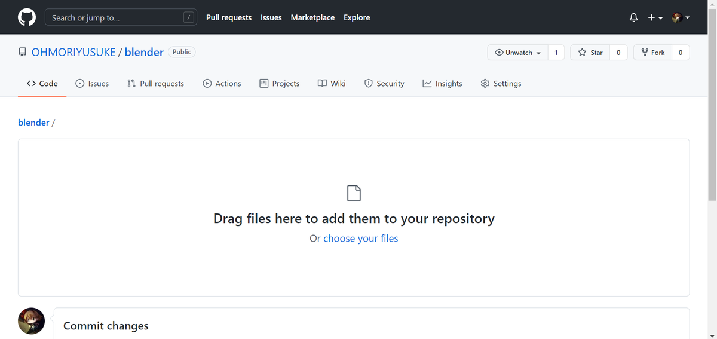Click the commit author avatar thumbnail

point(31,321)
